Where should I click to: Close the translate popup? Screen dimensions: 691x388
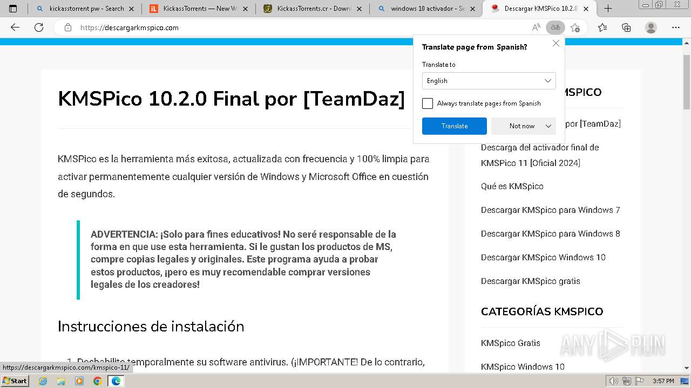pos(556,43)
